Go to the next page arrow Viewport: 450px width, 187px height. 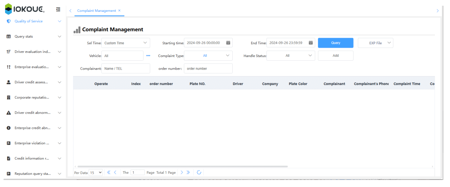click(x=182, y=173)
